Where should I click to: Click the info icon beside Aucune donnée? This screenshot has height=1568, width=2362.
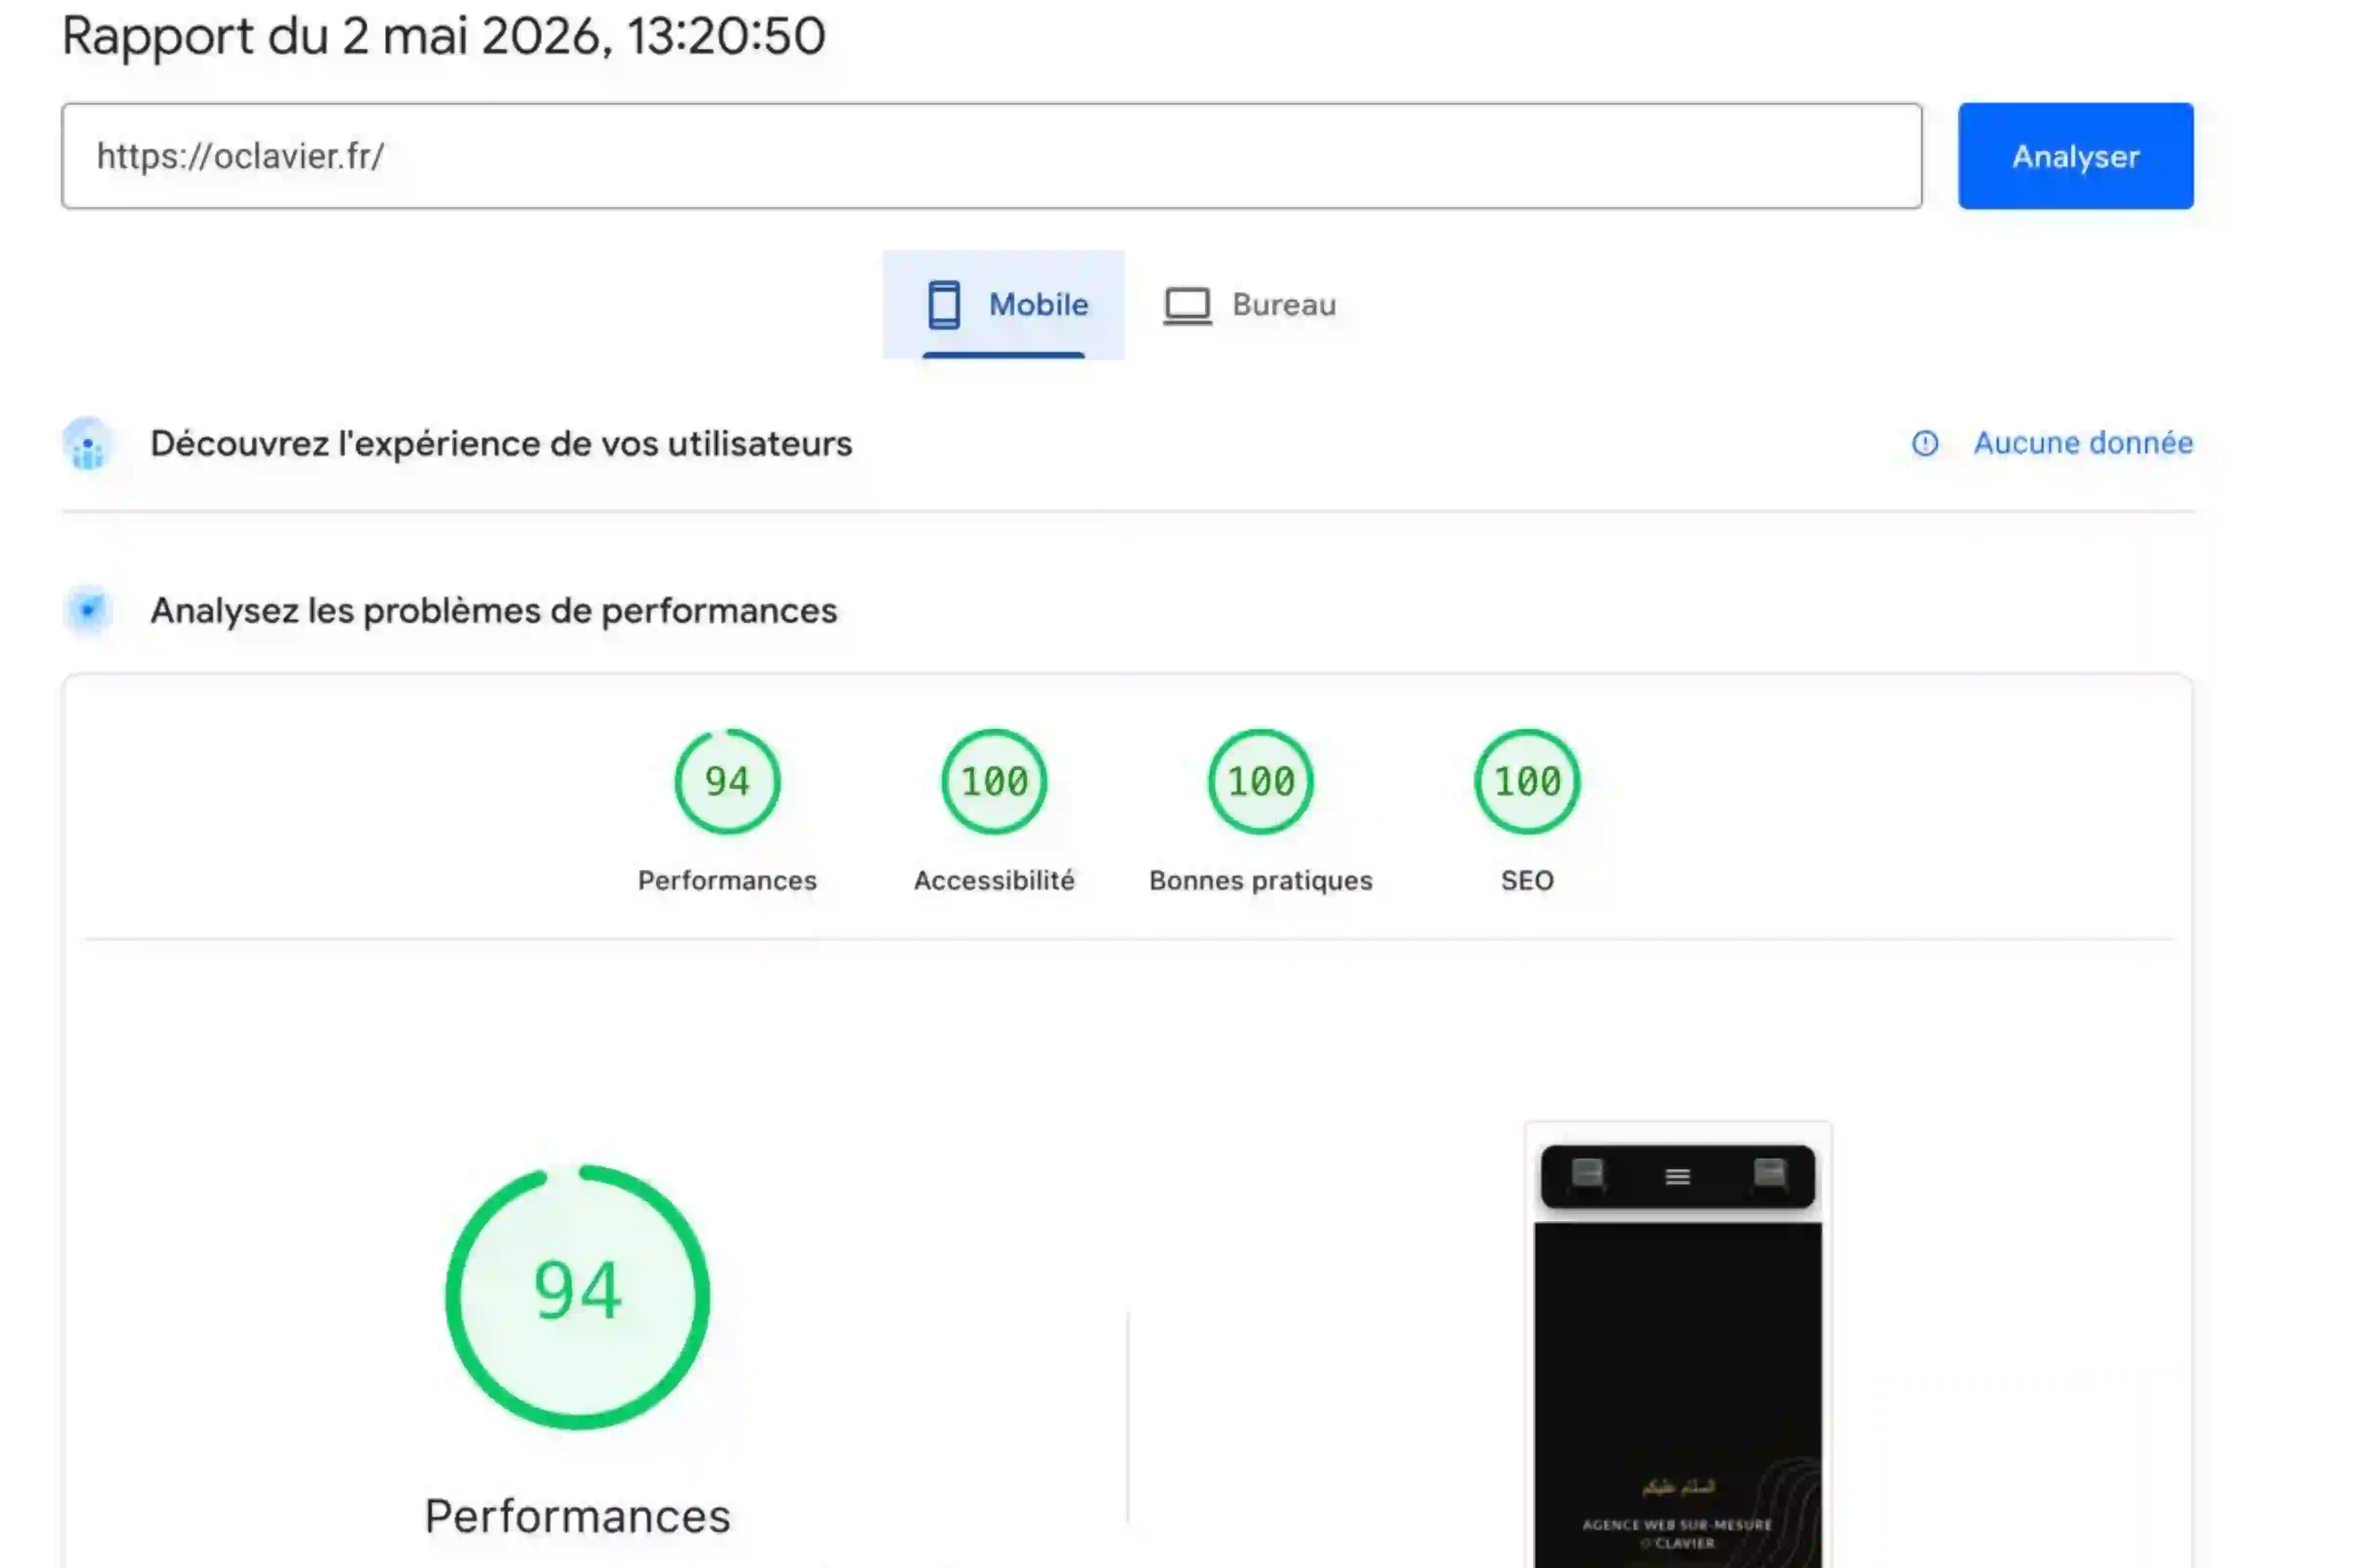[x=1925, y=443]
